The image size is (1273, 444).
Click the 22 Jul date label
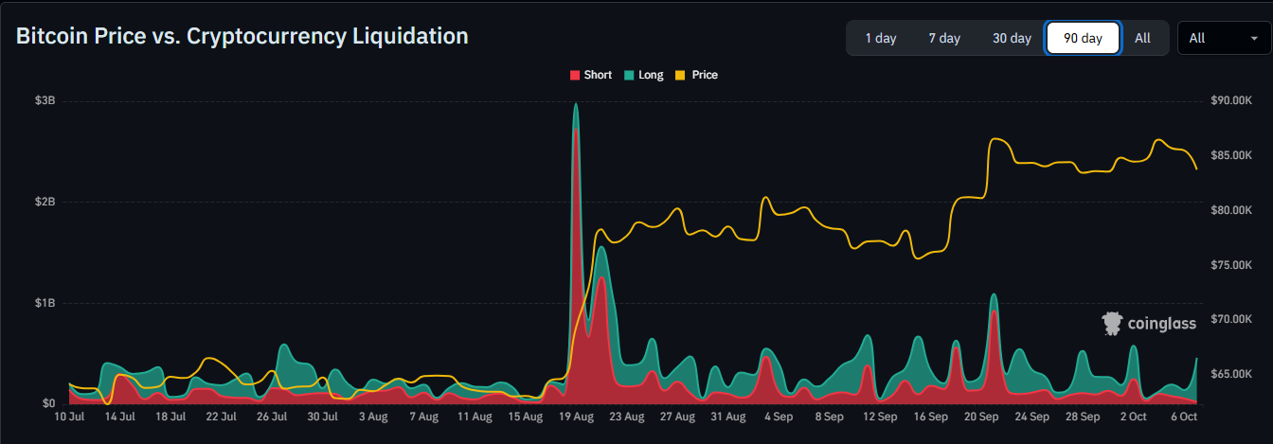point(221,417)
